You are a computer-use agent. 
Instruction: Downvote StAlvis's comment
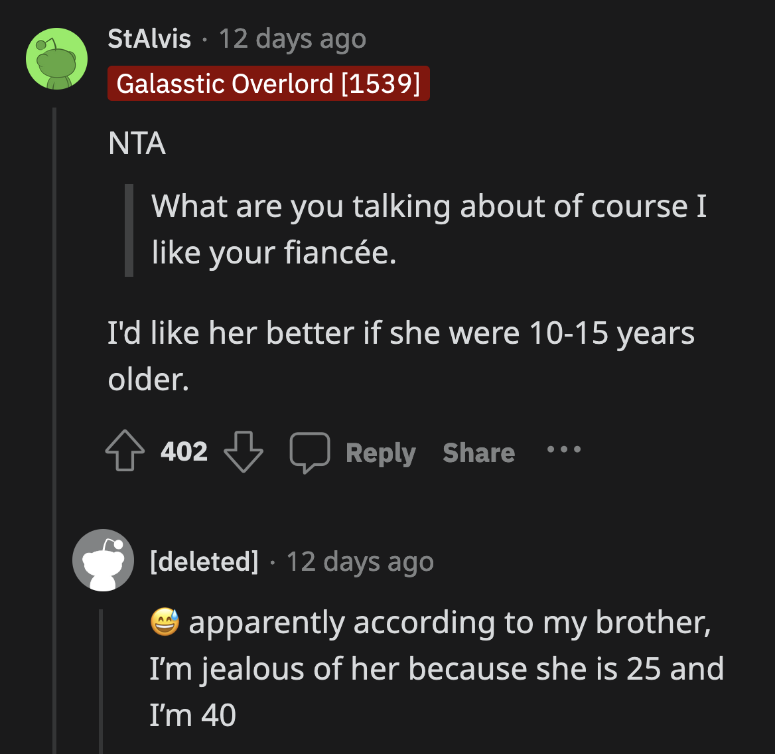tap(244, 453)
